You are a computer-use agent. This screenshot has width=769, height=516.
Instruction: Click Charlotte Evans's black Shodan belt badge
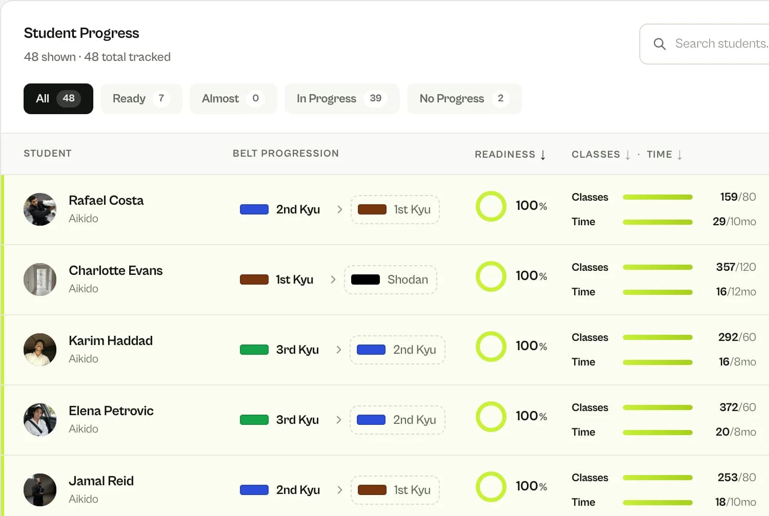391,279
